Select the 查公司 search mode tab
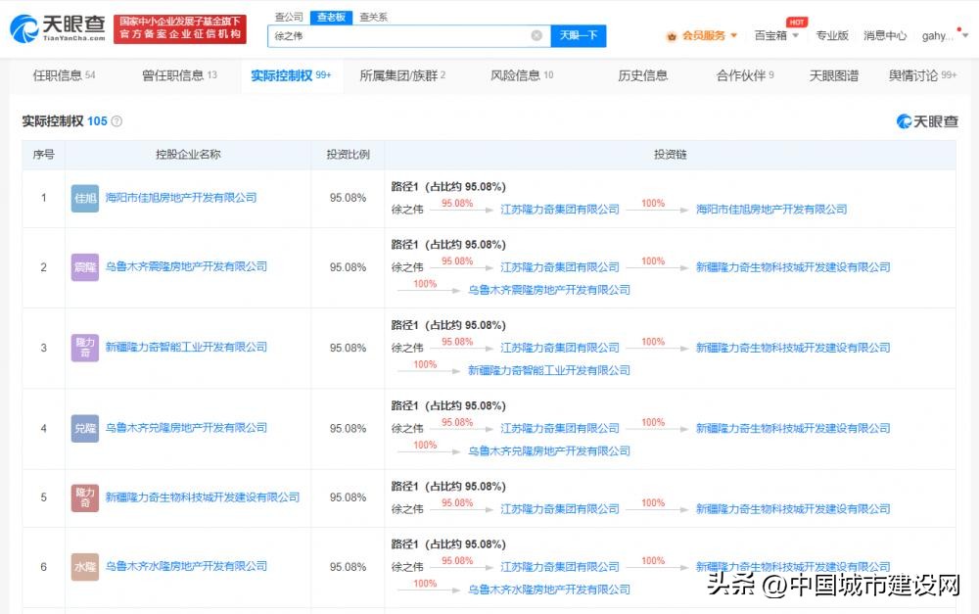This screenshot has height=614, width=979. [288, 17]
